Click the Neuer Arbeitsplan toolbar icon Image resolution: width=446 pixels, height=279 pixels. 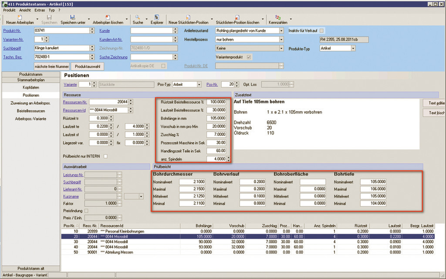(x=19, y=17)
